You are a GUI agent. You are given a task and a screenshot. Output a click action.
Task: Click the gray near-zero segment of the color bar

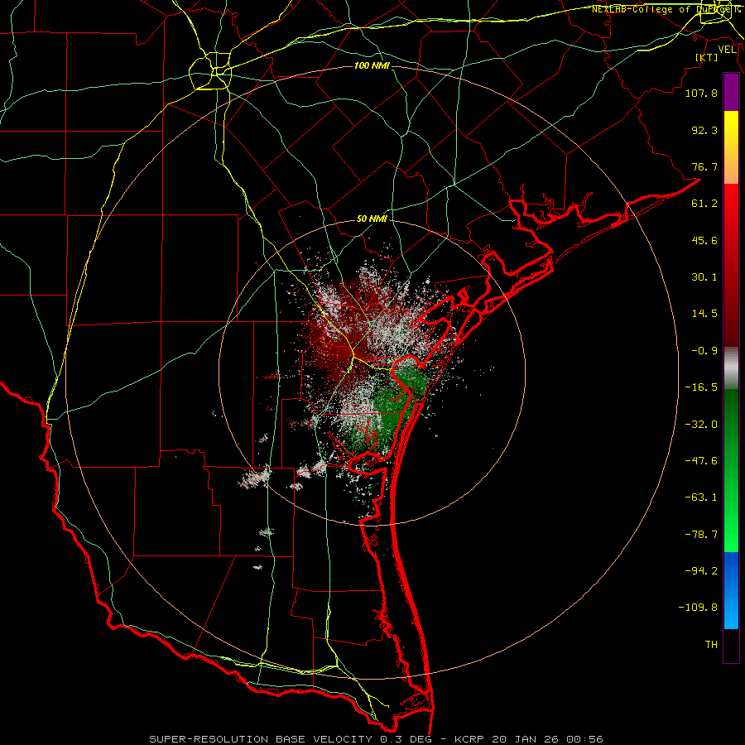(x=731, y=368)
